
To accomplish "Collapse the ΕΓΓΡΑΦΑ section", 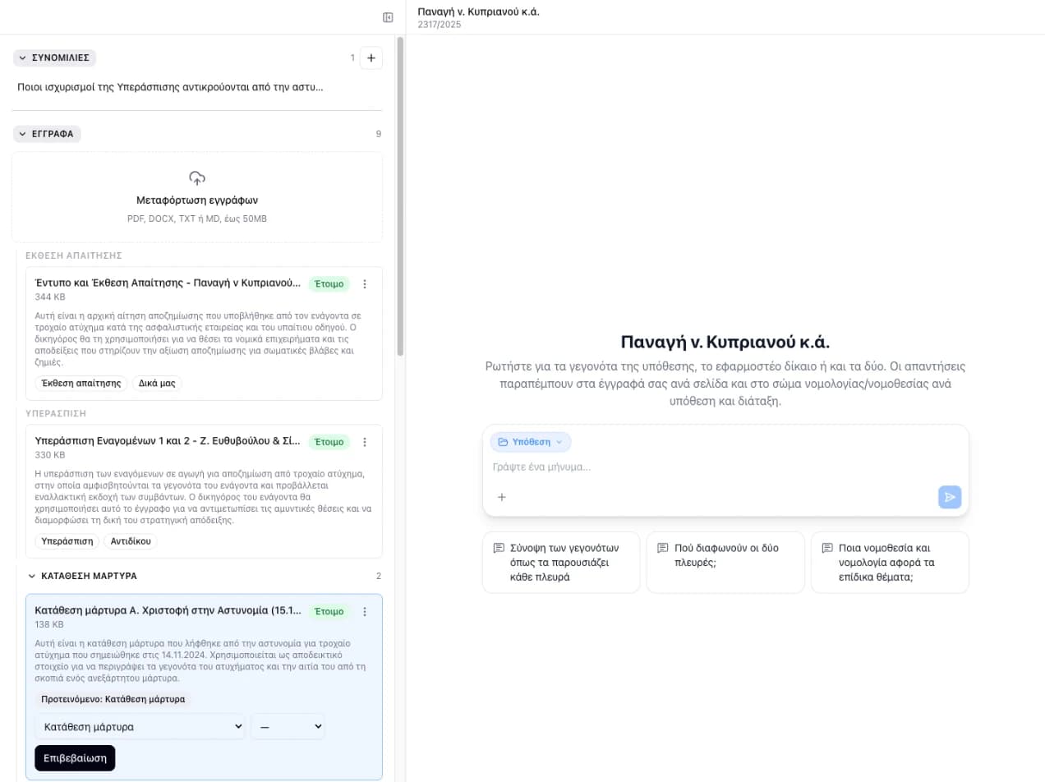I will 47,134.
